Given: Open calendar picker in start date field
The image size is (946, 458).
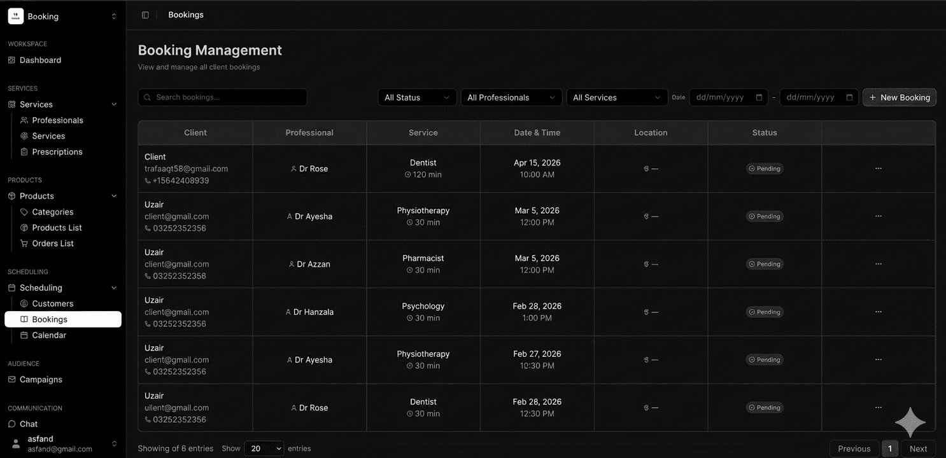Looking at the screenshot, I should (759, 97).
